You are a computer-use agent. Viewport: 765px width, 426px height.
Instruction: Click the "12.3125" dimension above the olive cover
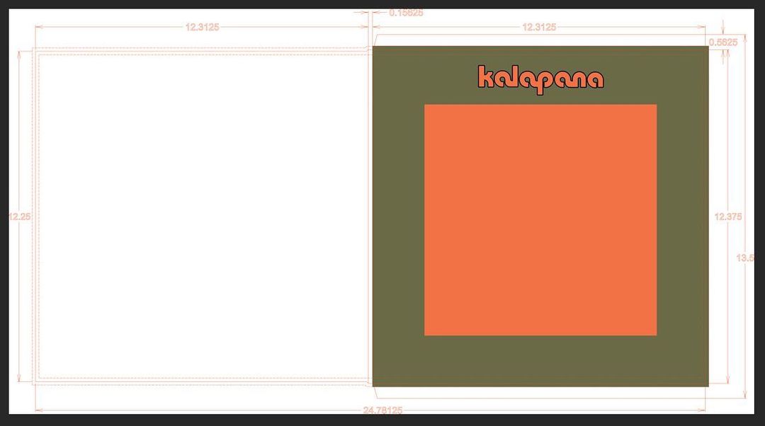[x=539, y=28]
